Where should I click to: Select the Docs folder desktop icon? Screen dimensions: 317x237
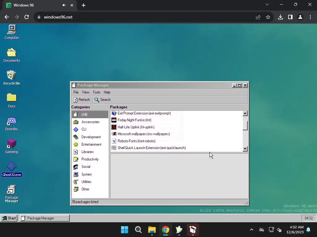(12, 101)
